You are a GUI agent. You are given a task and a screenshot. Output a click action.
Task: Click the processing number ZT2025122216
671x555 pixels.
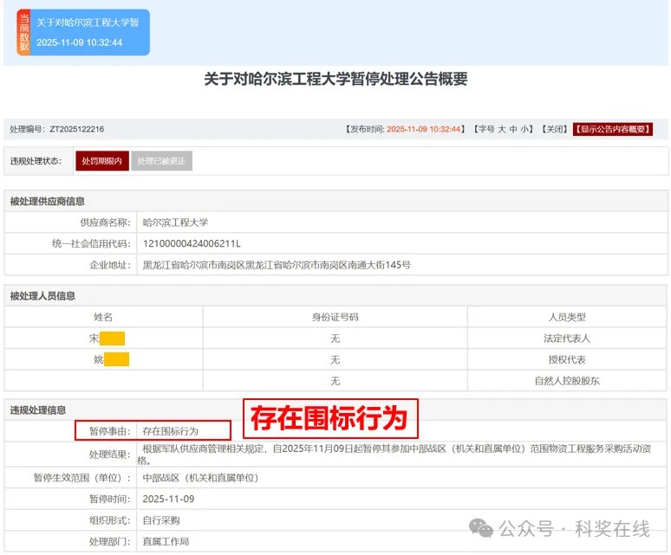76,129
